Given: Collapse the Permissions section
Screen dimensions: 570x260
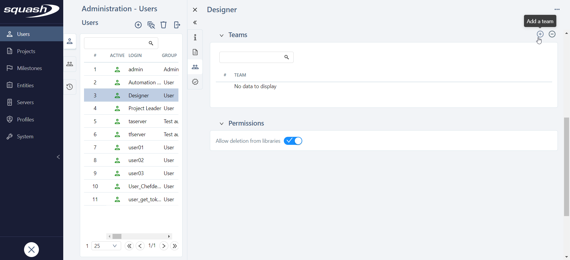Looking at the screenshot, I should coord(221,123).
